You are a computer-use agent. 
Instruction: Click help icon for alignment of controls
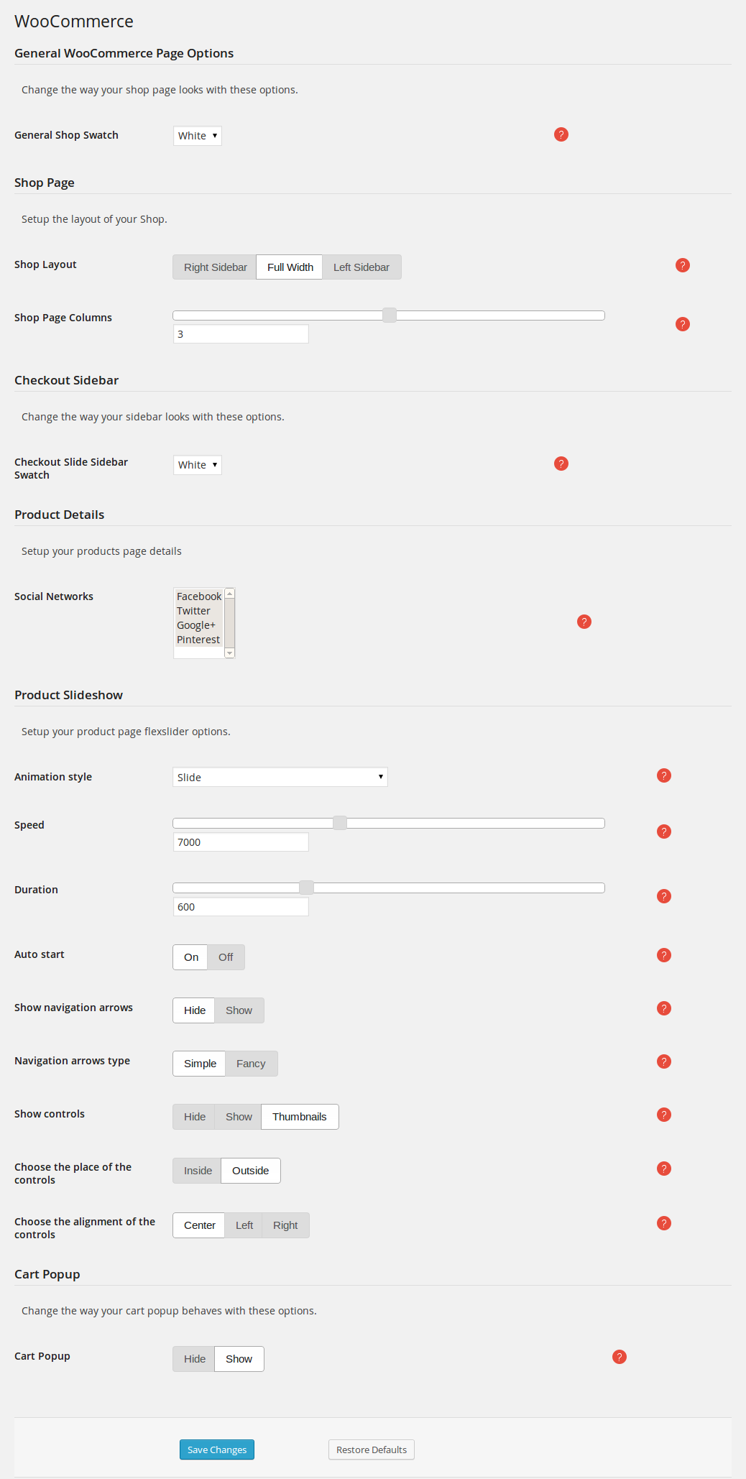point(664,1223)
